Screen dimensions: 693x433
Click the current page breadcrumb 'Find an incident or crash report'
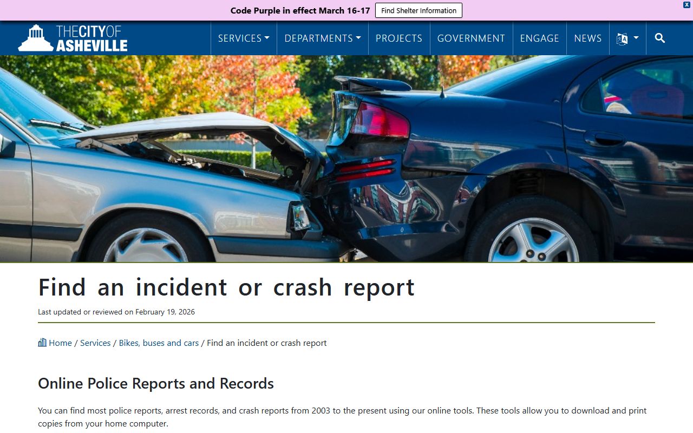coord(267,343)
